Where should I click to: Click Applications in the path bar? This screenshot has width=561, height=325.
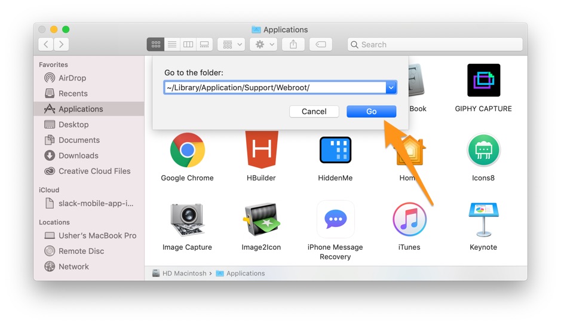point(241,273)
